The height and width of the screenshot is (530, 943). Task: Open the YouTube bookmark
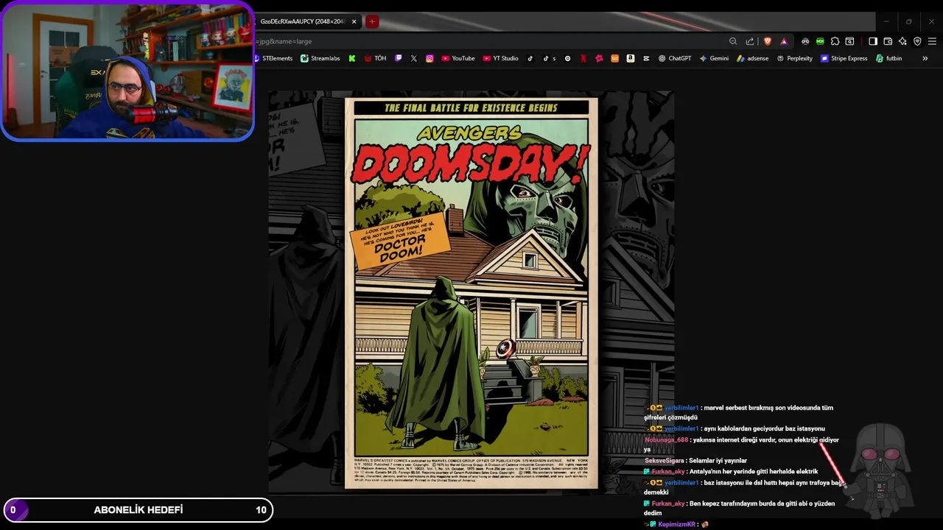coord(458,58)
